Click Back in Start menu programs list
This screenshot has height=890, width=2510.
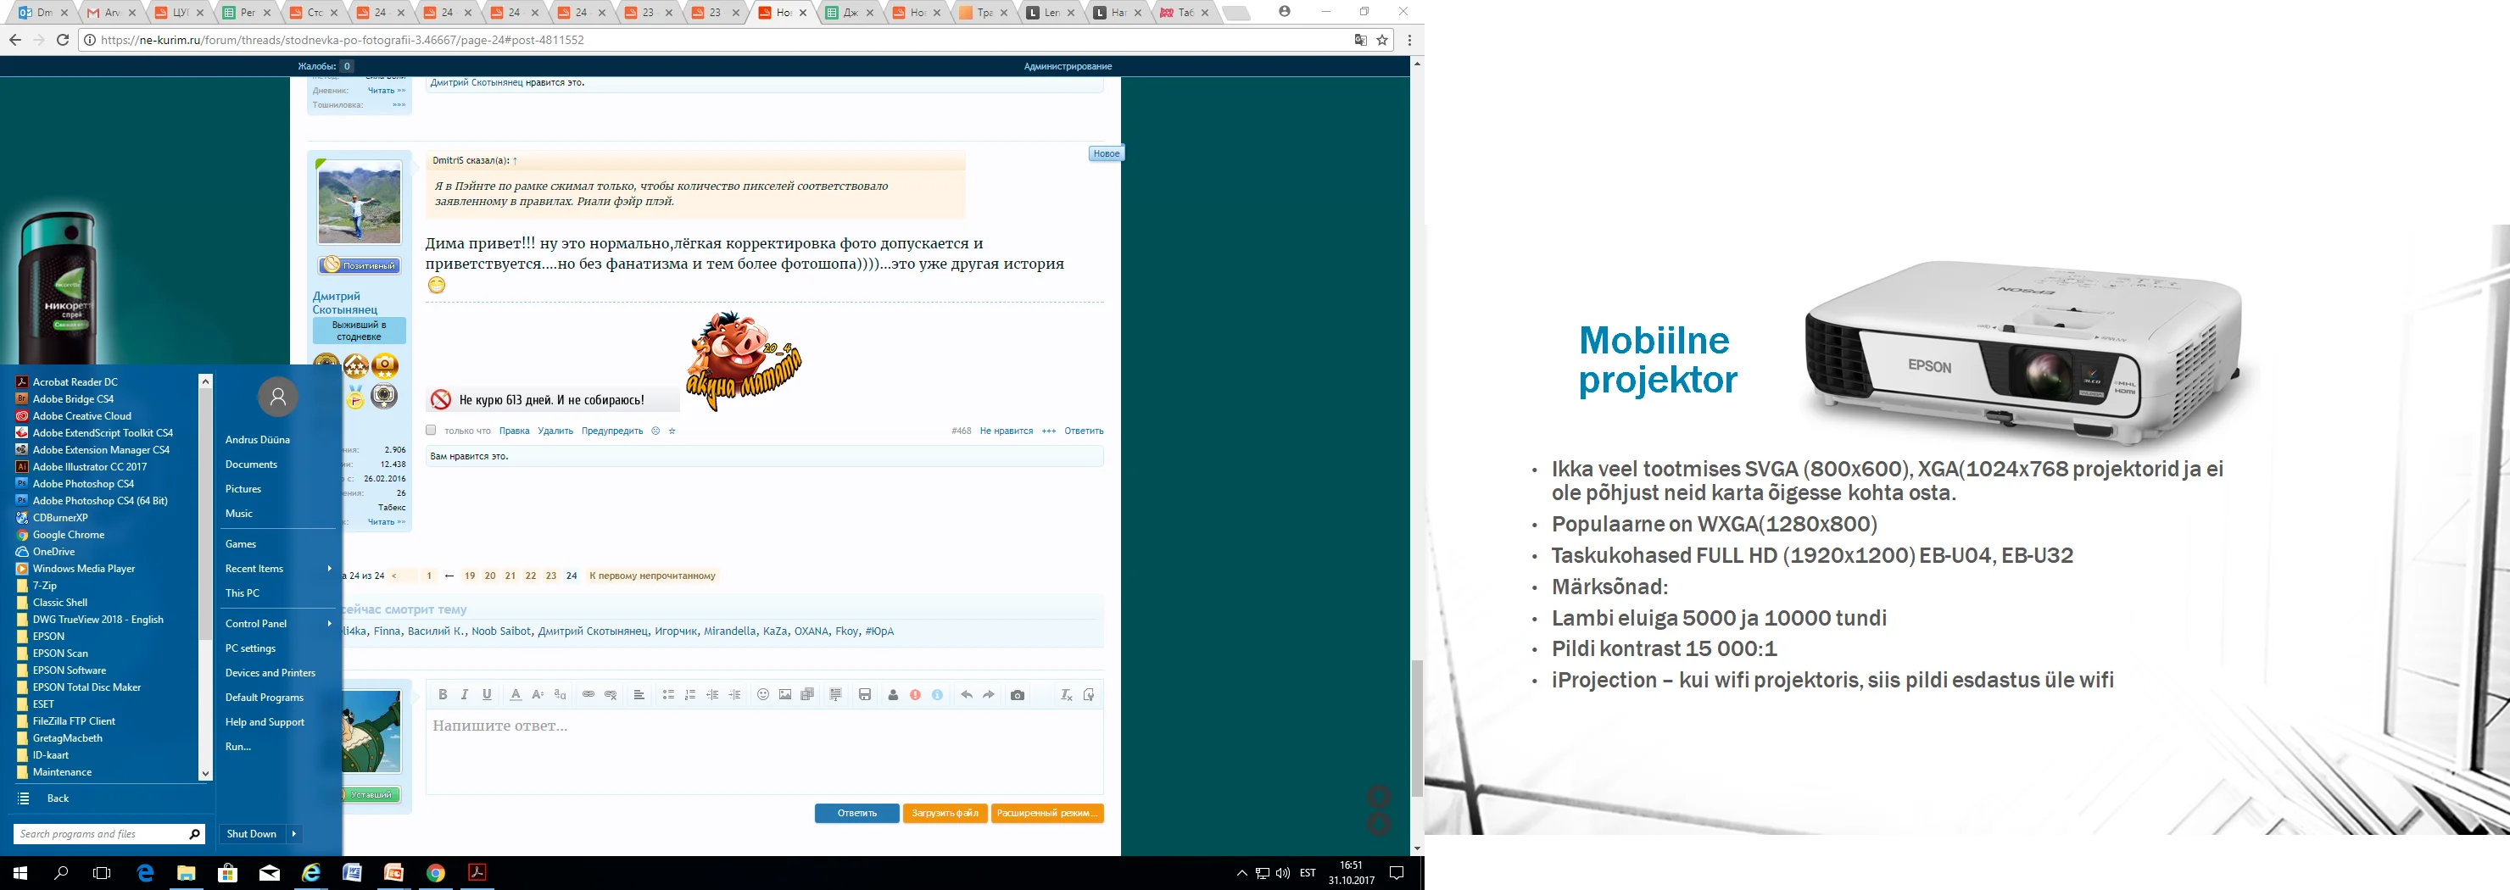pos(58,798)
